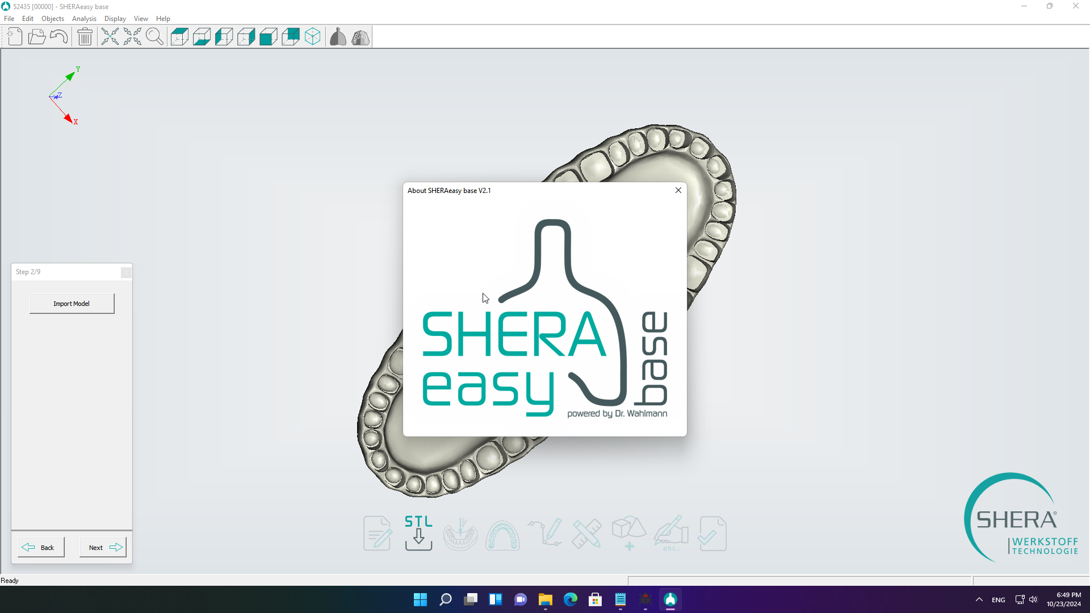This screenshot has width=1090, height=613.
Task: Click the document-with-pencil workflow step icon
Action: [x=378, y=534]
